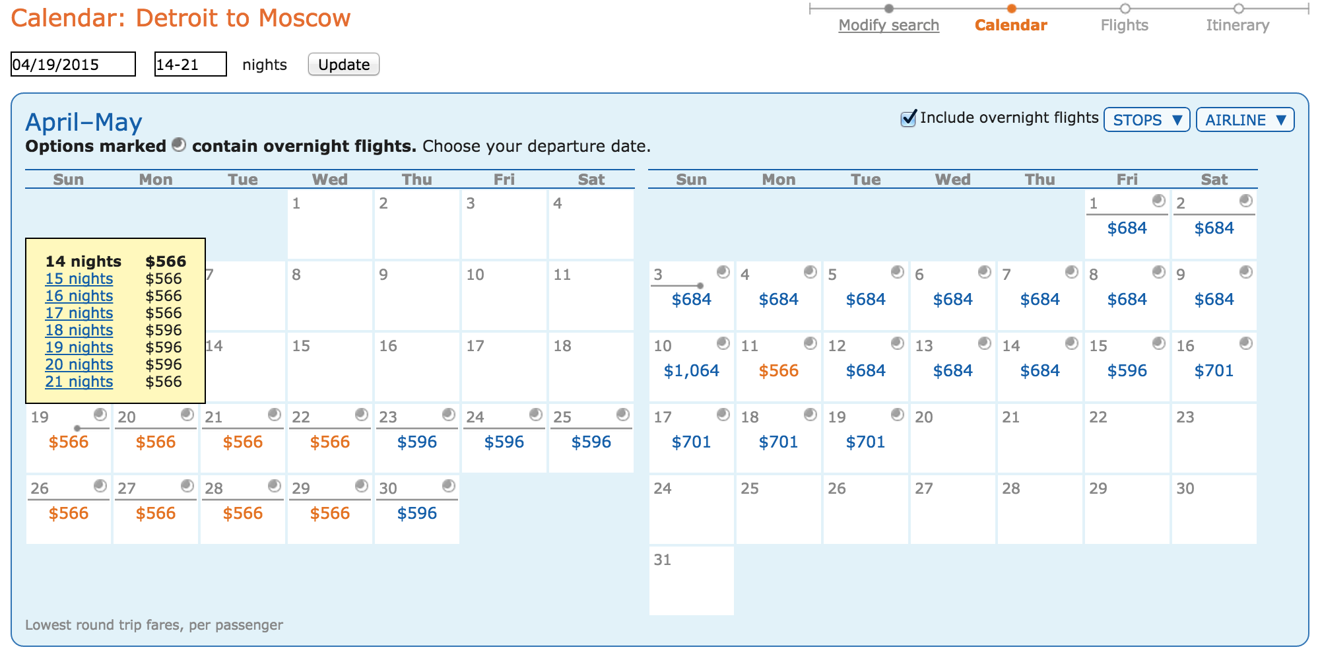The image size is (1320, 668).
Task: Click the departure date input field
Action: click(73, 65)
